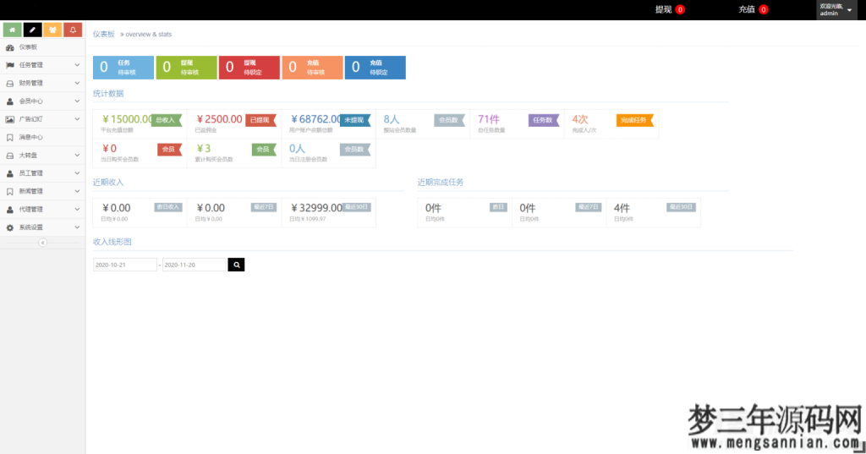Image resolution: width=866 pixels, height=454 pixels.
Task: Click the blue 未提现 ribbon badge
Action: 355,120
